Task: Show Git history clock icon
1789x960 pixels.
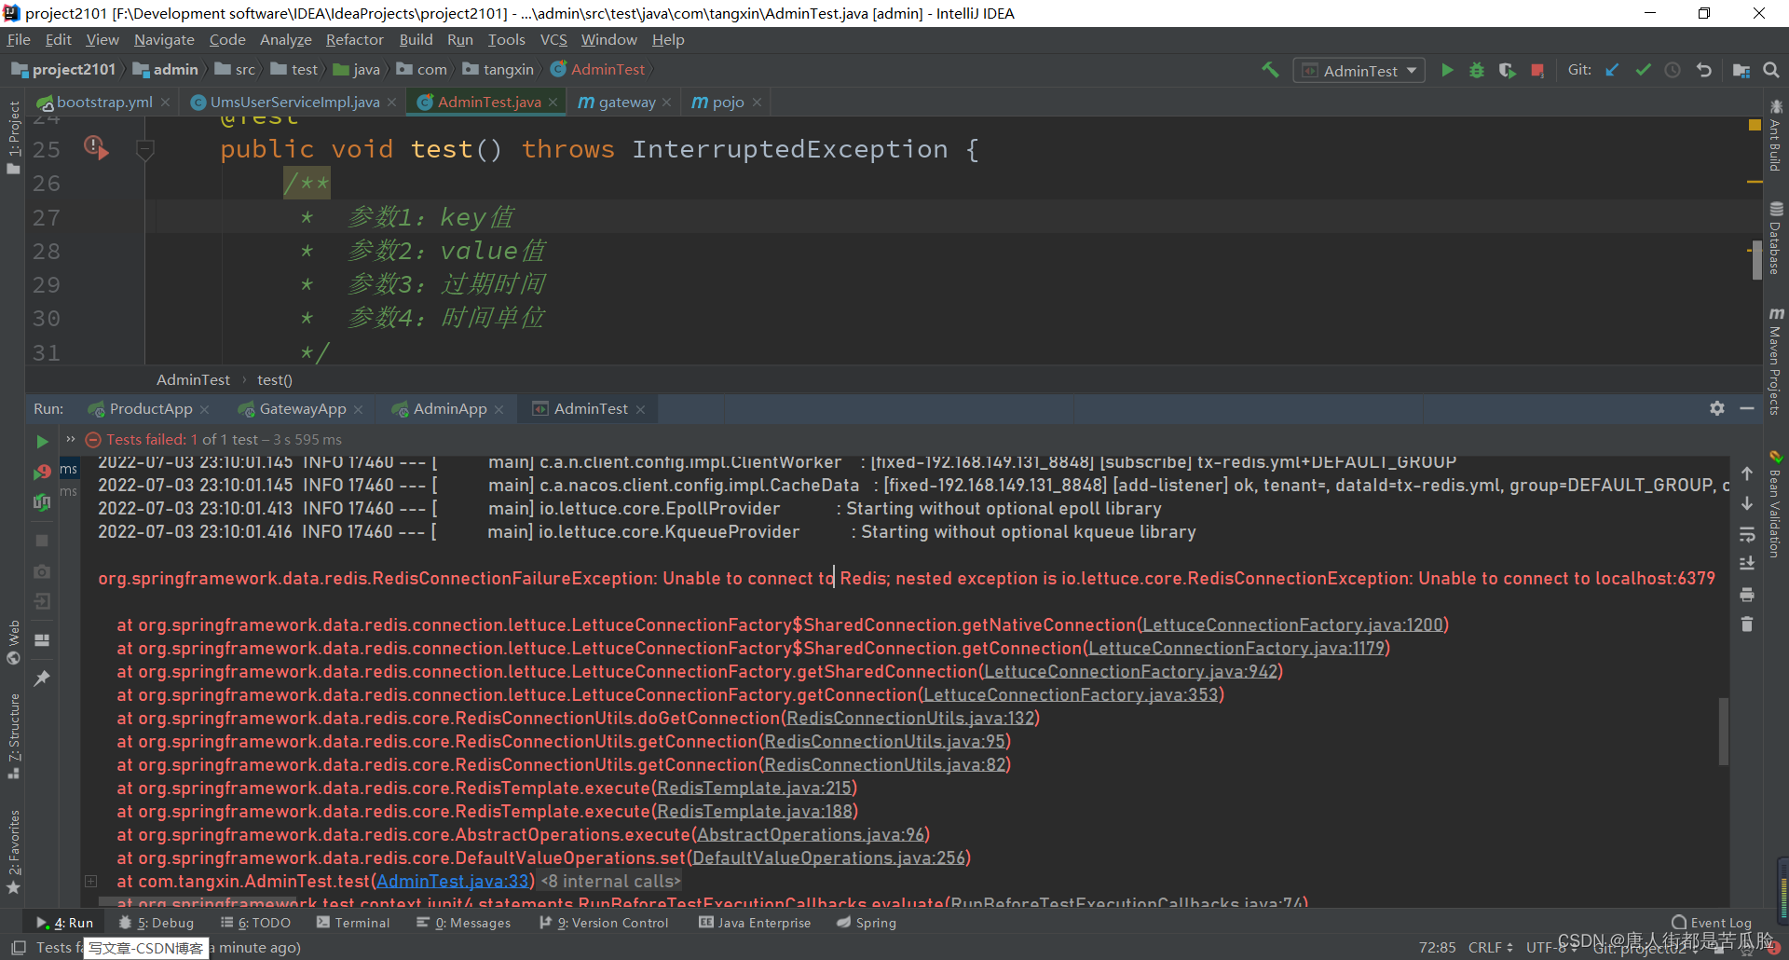Action: coord(1673,70)
